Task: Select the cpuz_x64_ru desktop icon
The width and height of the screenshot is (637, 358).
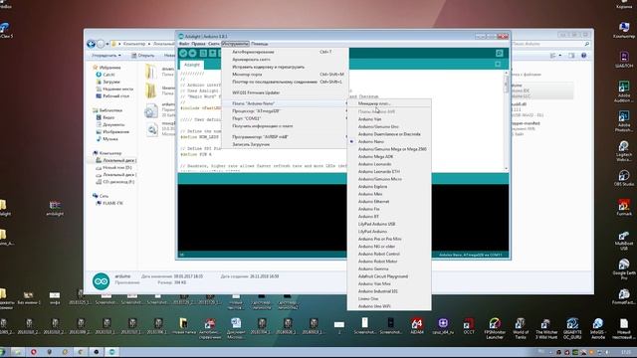Action: point(443,326)
